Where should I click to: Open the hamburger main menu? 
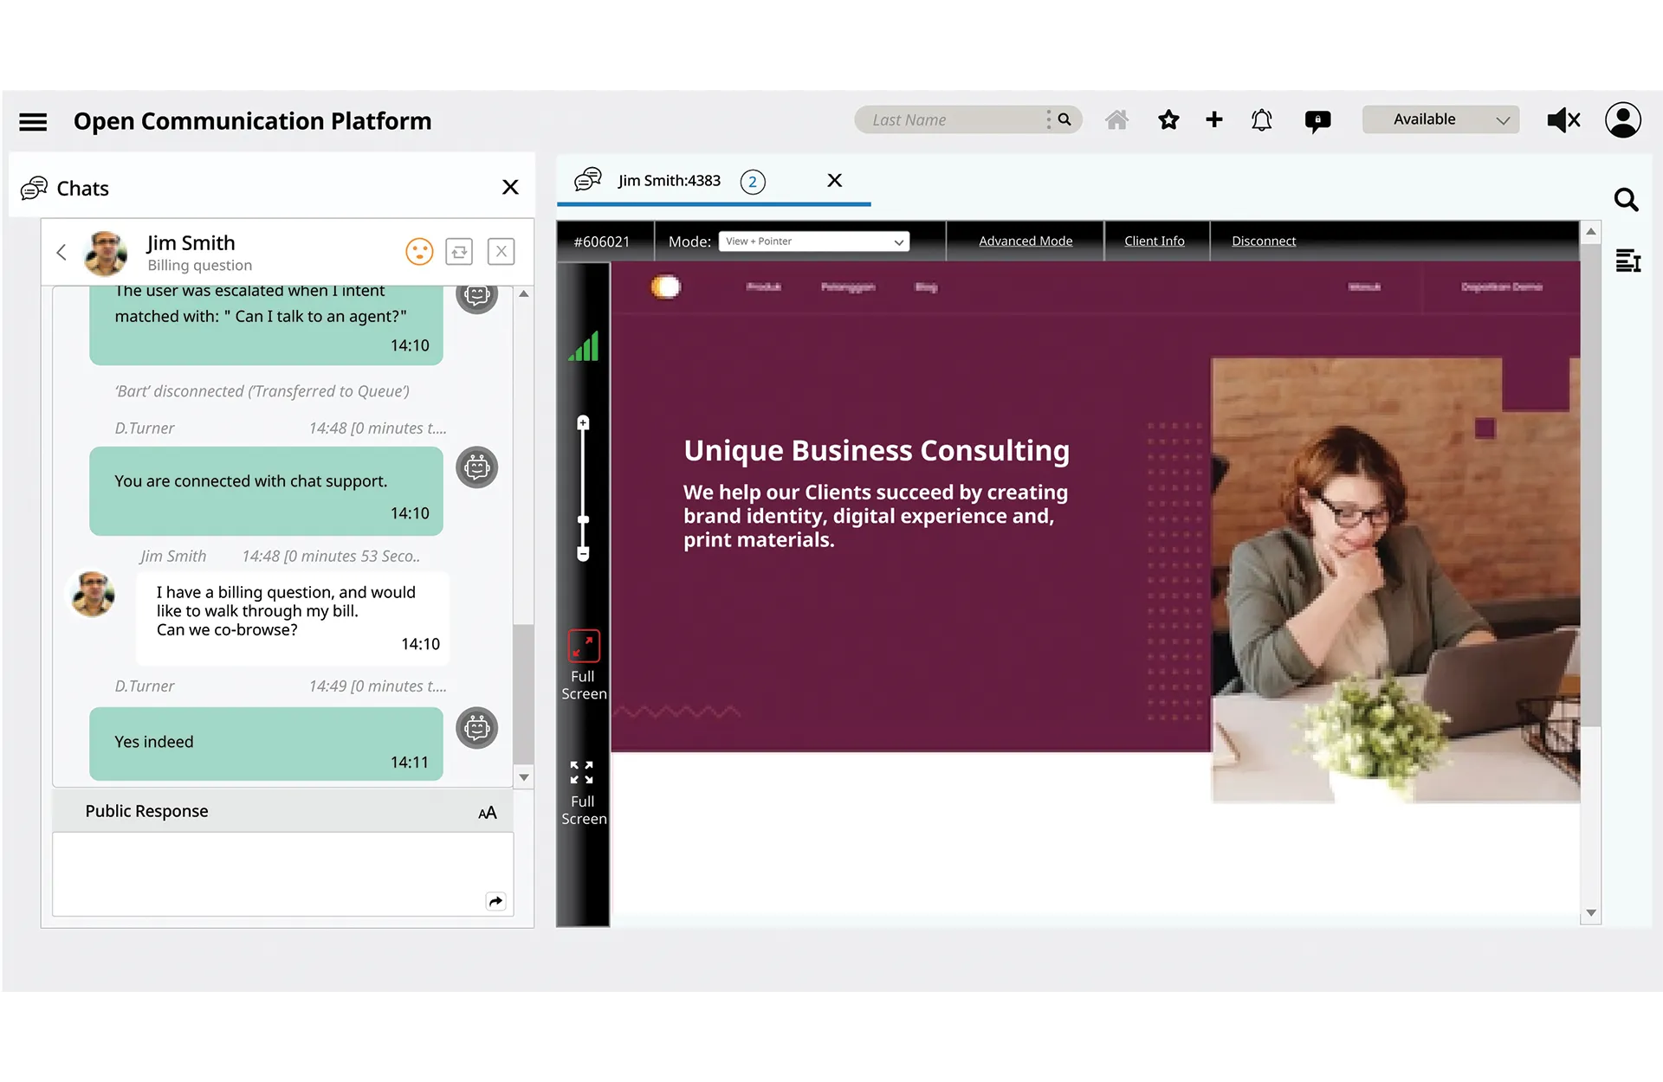[33, 122]
